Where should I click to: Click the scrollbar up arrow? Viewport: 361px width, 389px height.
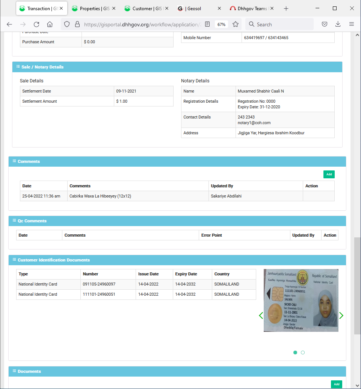(x=357, y=35)
